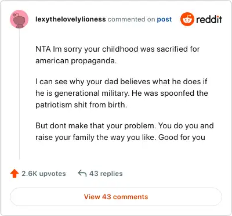The image size is (232, 216).
Task: Click the "american propaganda." text line
Action: 76,61
